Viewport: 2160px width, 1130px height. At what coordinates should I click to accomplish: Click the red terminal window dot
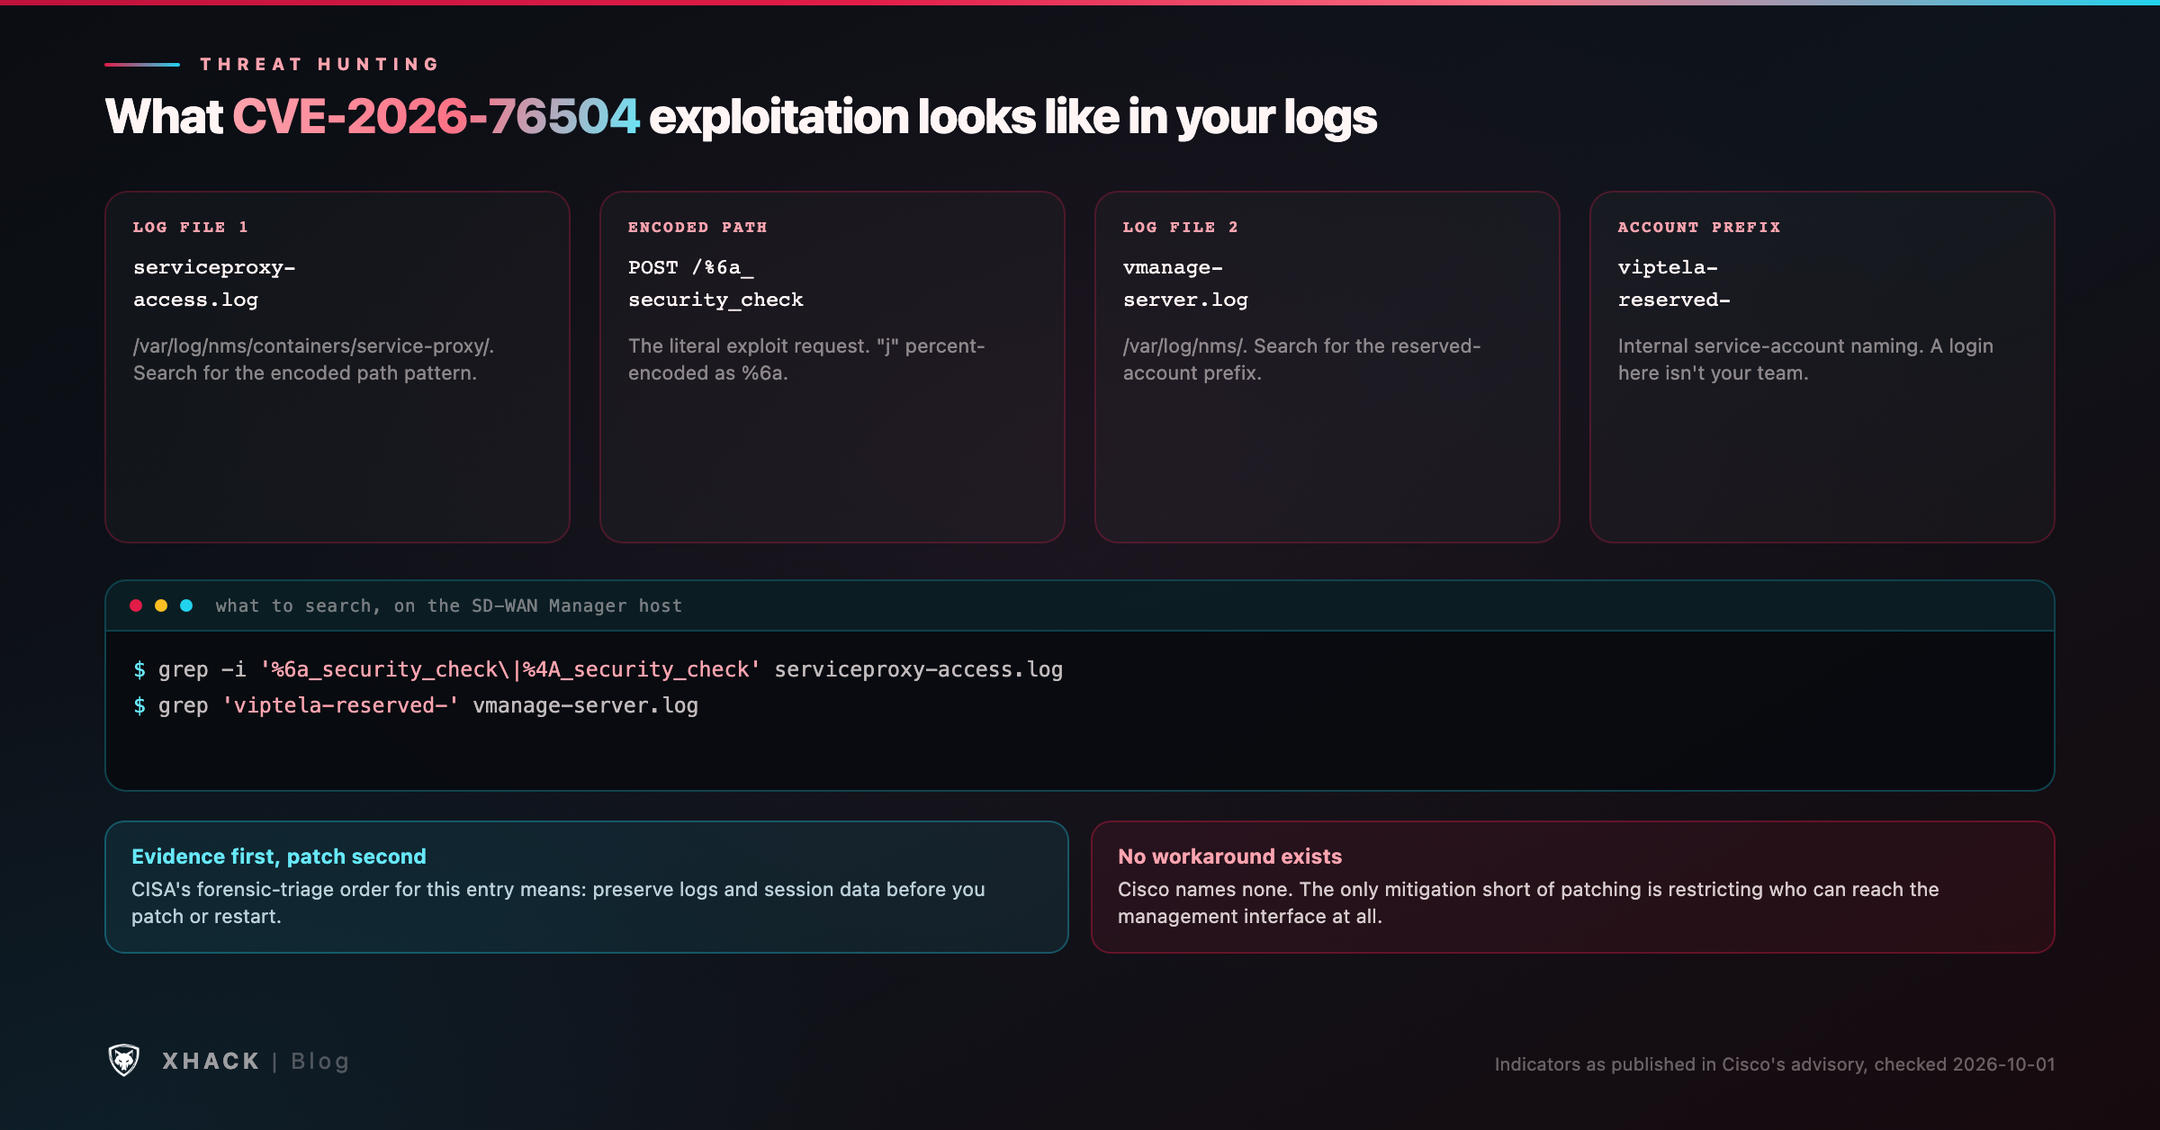coord(136,605)
